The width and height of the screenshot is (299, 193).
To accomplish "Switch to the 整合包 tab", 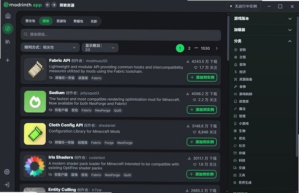I will point(30,21).
